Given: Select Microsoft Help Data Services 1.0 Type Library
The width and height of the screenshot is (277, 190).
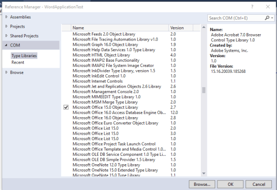Looking at the screenshot, I should click(131, 50).
